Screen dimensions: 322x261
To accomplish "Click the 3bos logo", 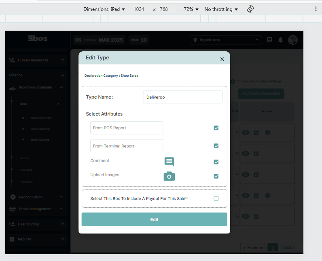I will [x=38, y=38].
